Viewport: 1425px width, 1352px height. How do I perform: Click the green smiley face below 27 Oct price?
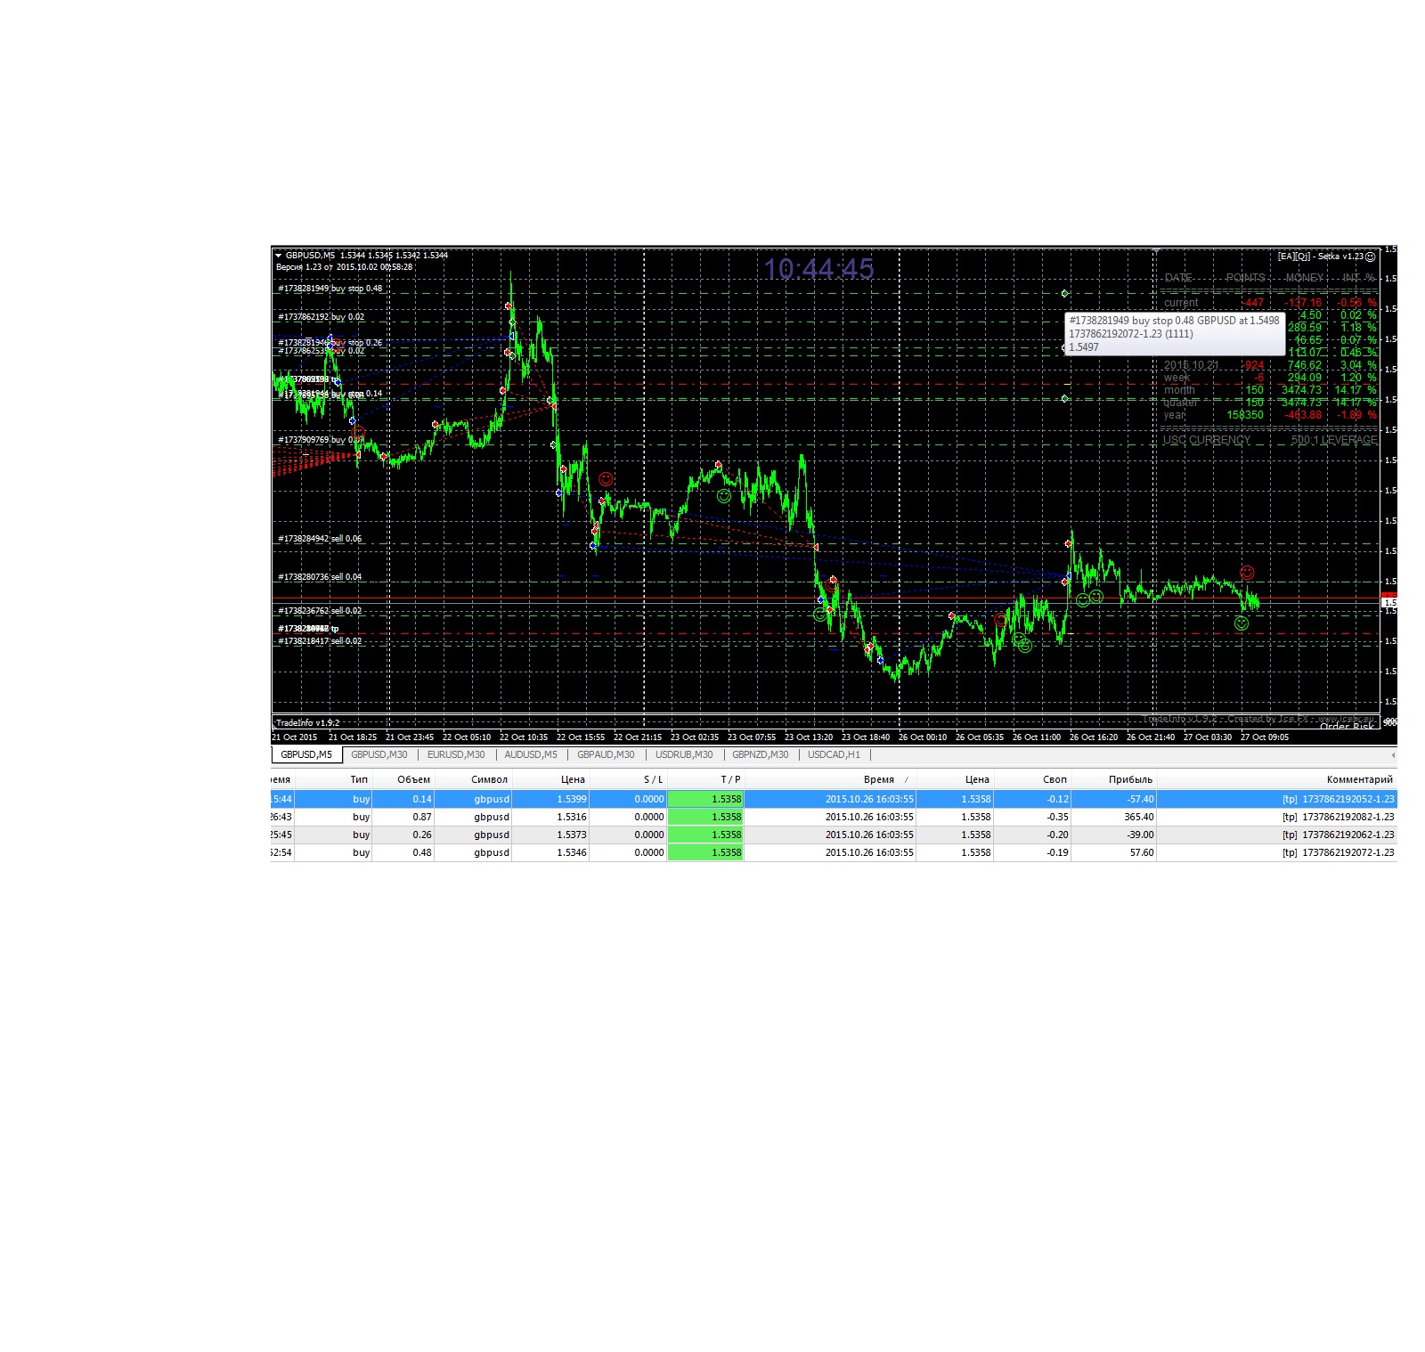(1242, 624)
